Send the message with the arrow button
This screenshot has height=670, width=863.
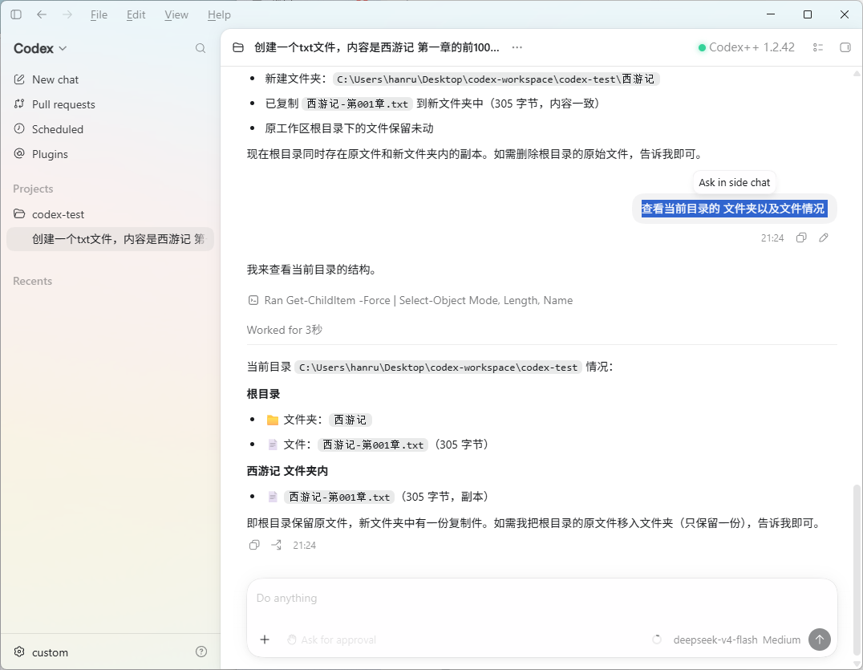click(x=820, y=640)
